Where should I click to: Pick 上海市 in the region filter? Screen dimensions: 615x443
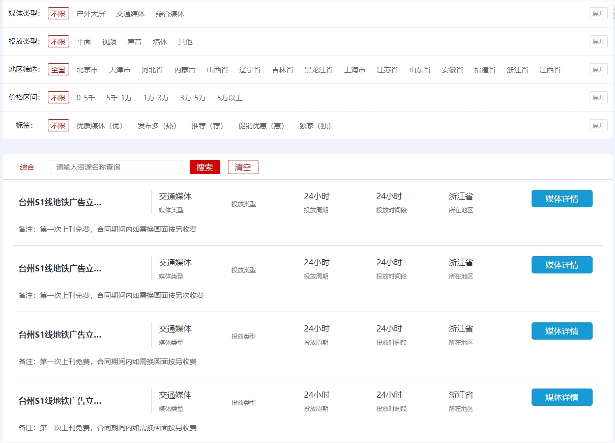coord(355,70)
